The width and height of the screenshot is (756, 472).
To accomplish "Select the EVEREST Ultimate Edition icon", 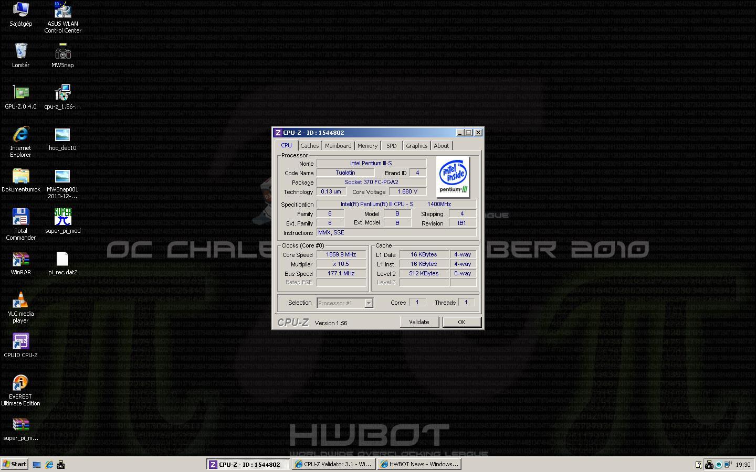I will 20,390.
